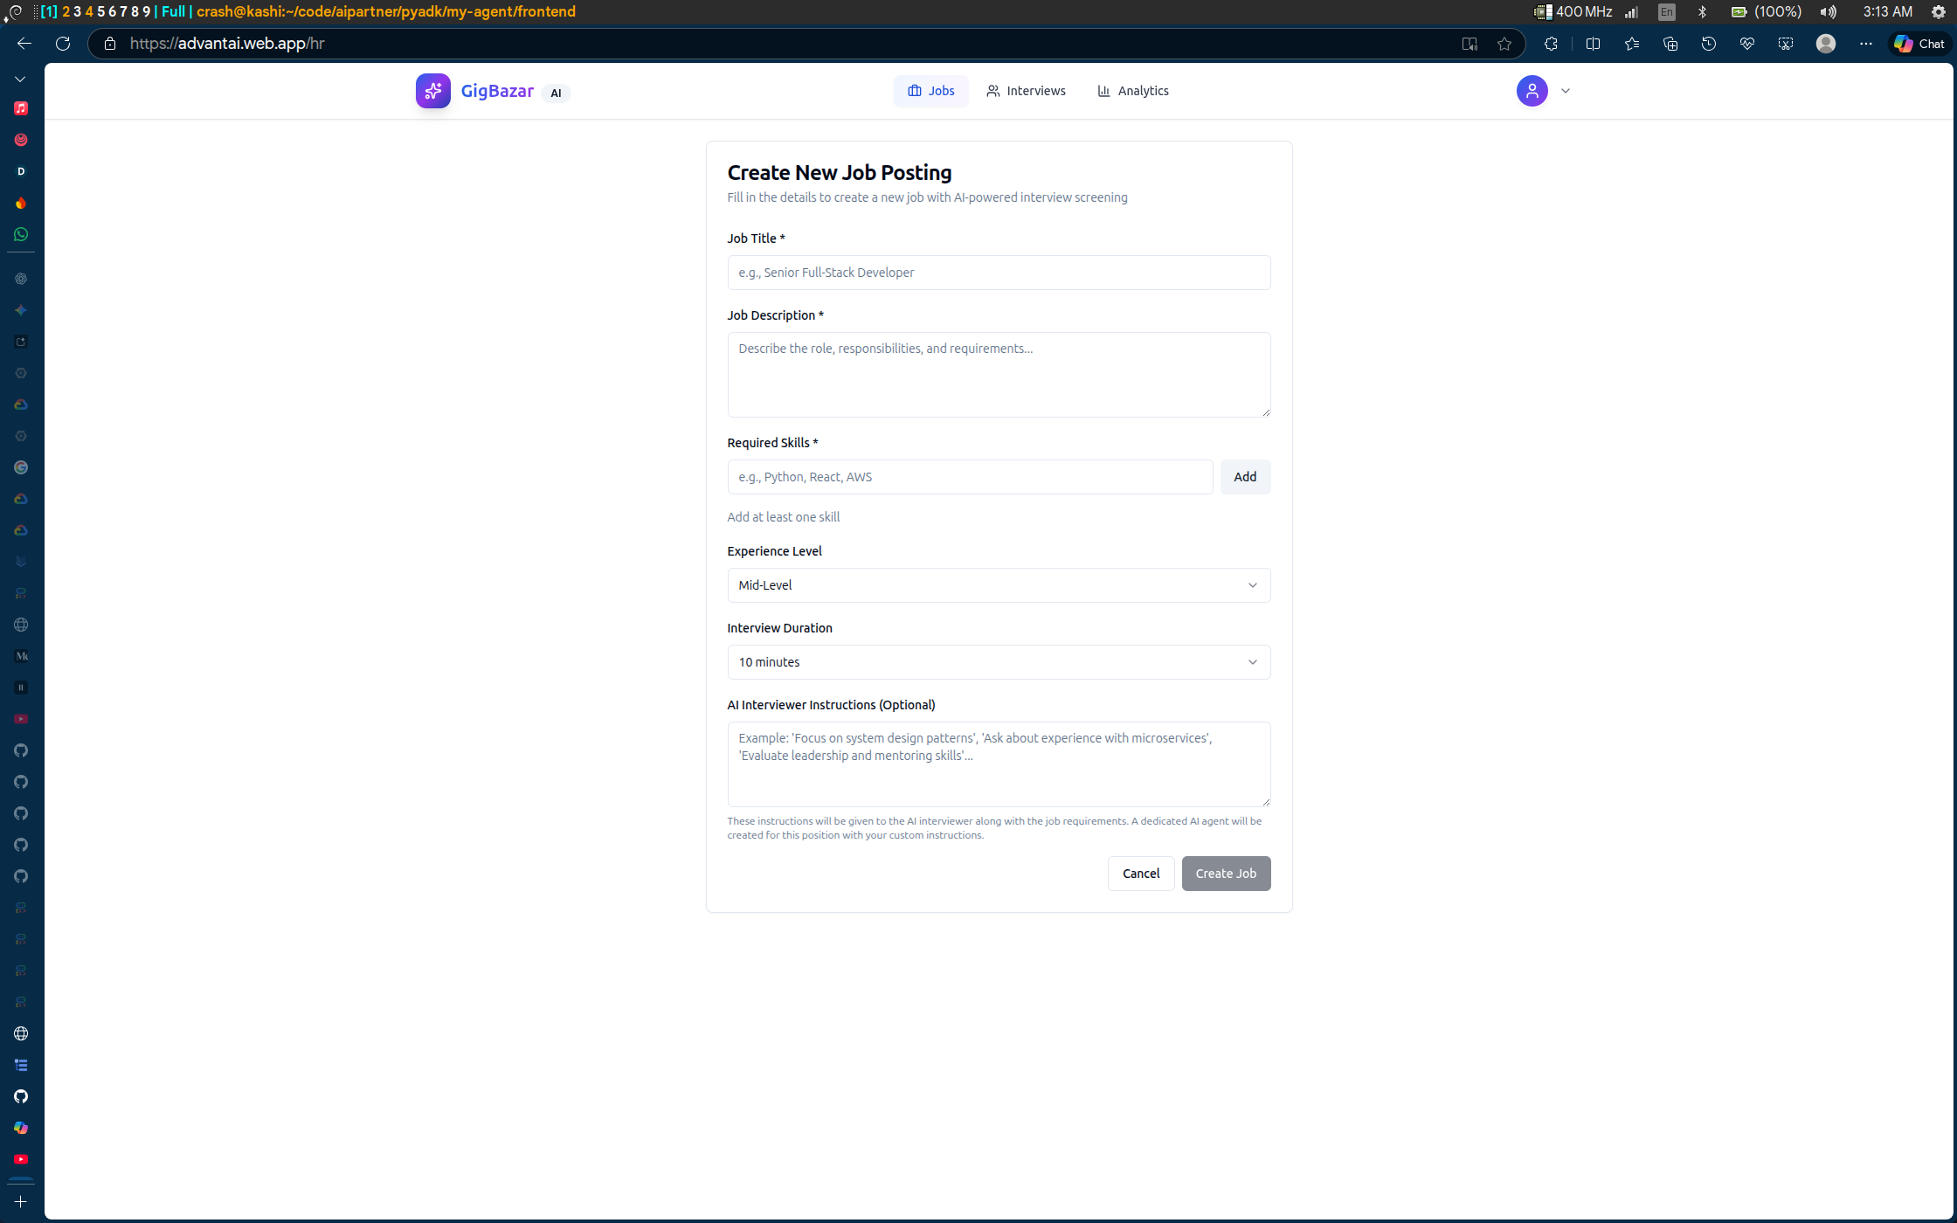Viewport: 1957px width, 1223px height.
Task: Click the system settings gear icon
Action: pos(1939,11)
